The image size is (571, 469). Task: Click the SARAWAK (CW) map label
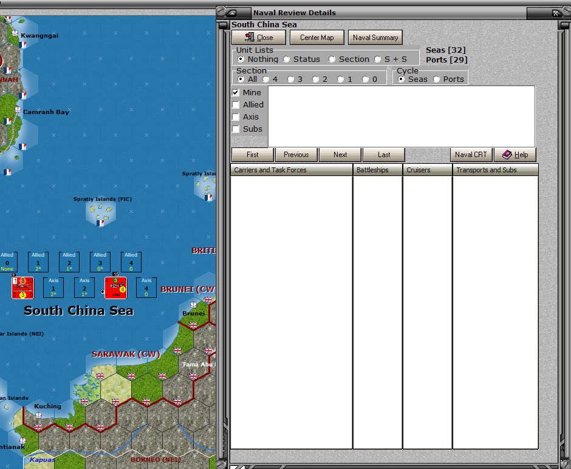click(x=126, y=354)
